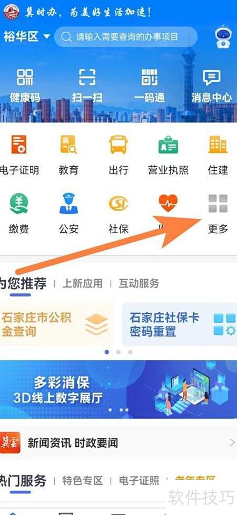This screenshot has height=515, width=237.
Task: Open the 公安 police icon
Action: click(x=68, y=214)
